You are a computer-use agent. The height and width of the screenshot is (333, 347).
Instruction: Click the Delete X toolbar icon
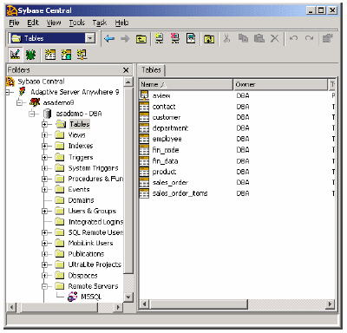coord(274,38)
